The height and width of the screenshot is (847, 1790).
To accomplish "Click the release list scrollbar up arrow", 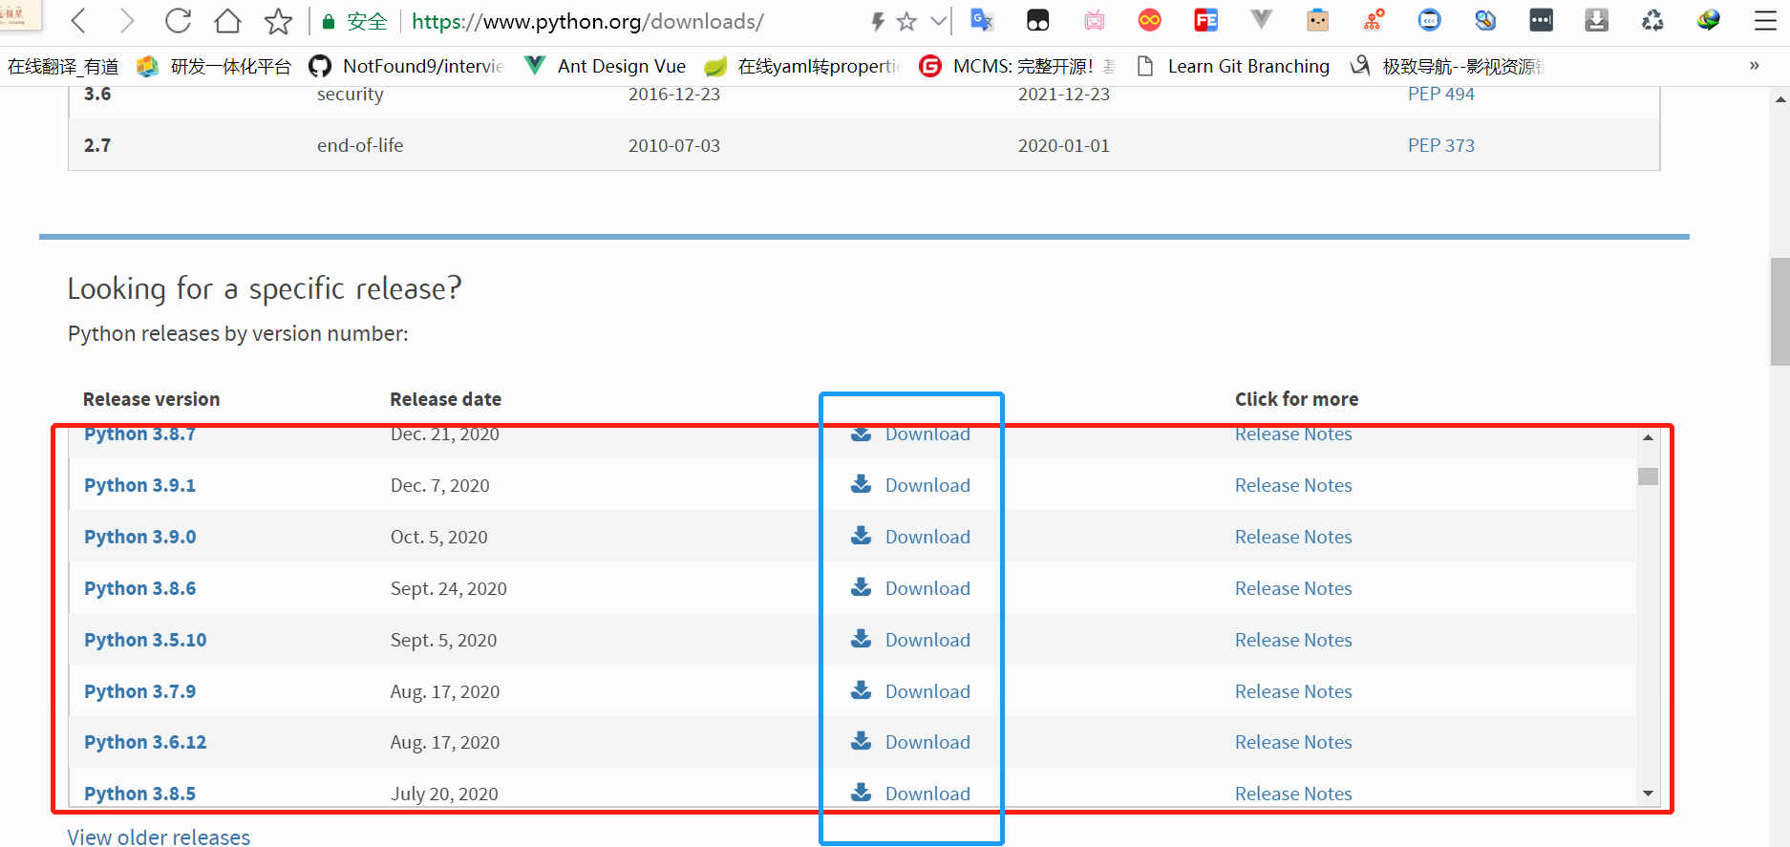I will click(1648, 437).
